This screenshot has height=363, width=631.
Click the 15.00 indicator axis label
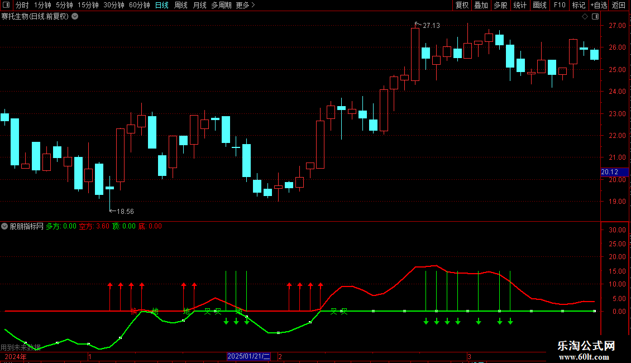pyautogui.click(x=617, y=271)
